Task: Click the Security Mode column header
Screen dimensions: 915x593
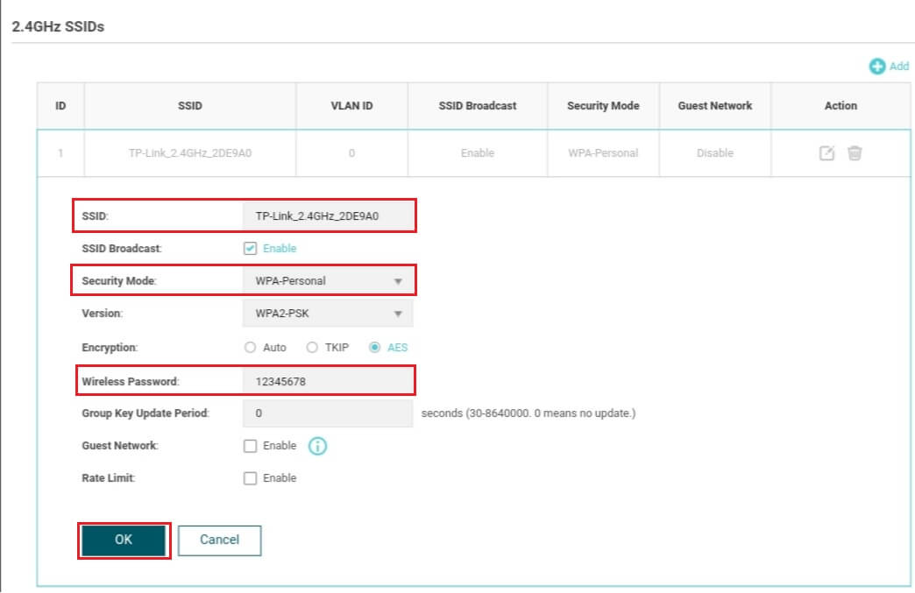Action: click(603, 106)
